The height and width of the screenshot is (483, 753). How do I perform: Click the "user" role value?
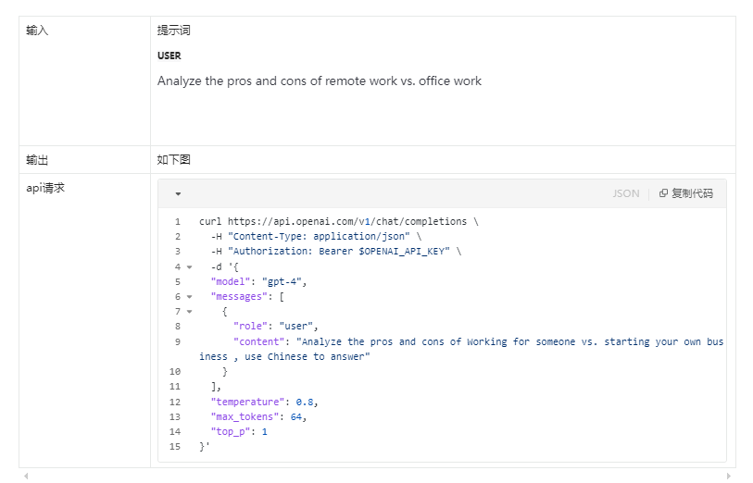[x=296, y=326]
